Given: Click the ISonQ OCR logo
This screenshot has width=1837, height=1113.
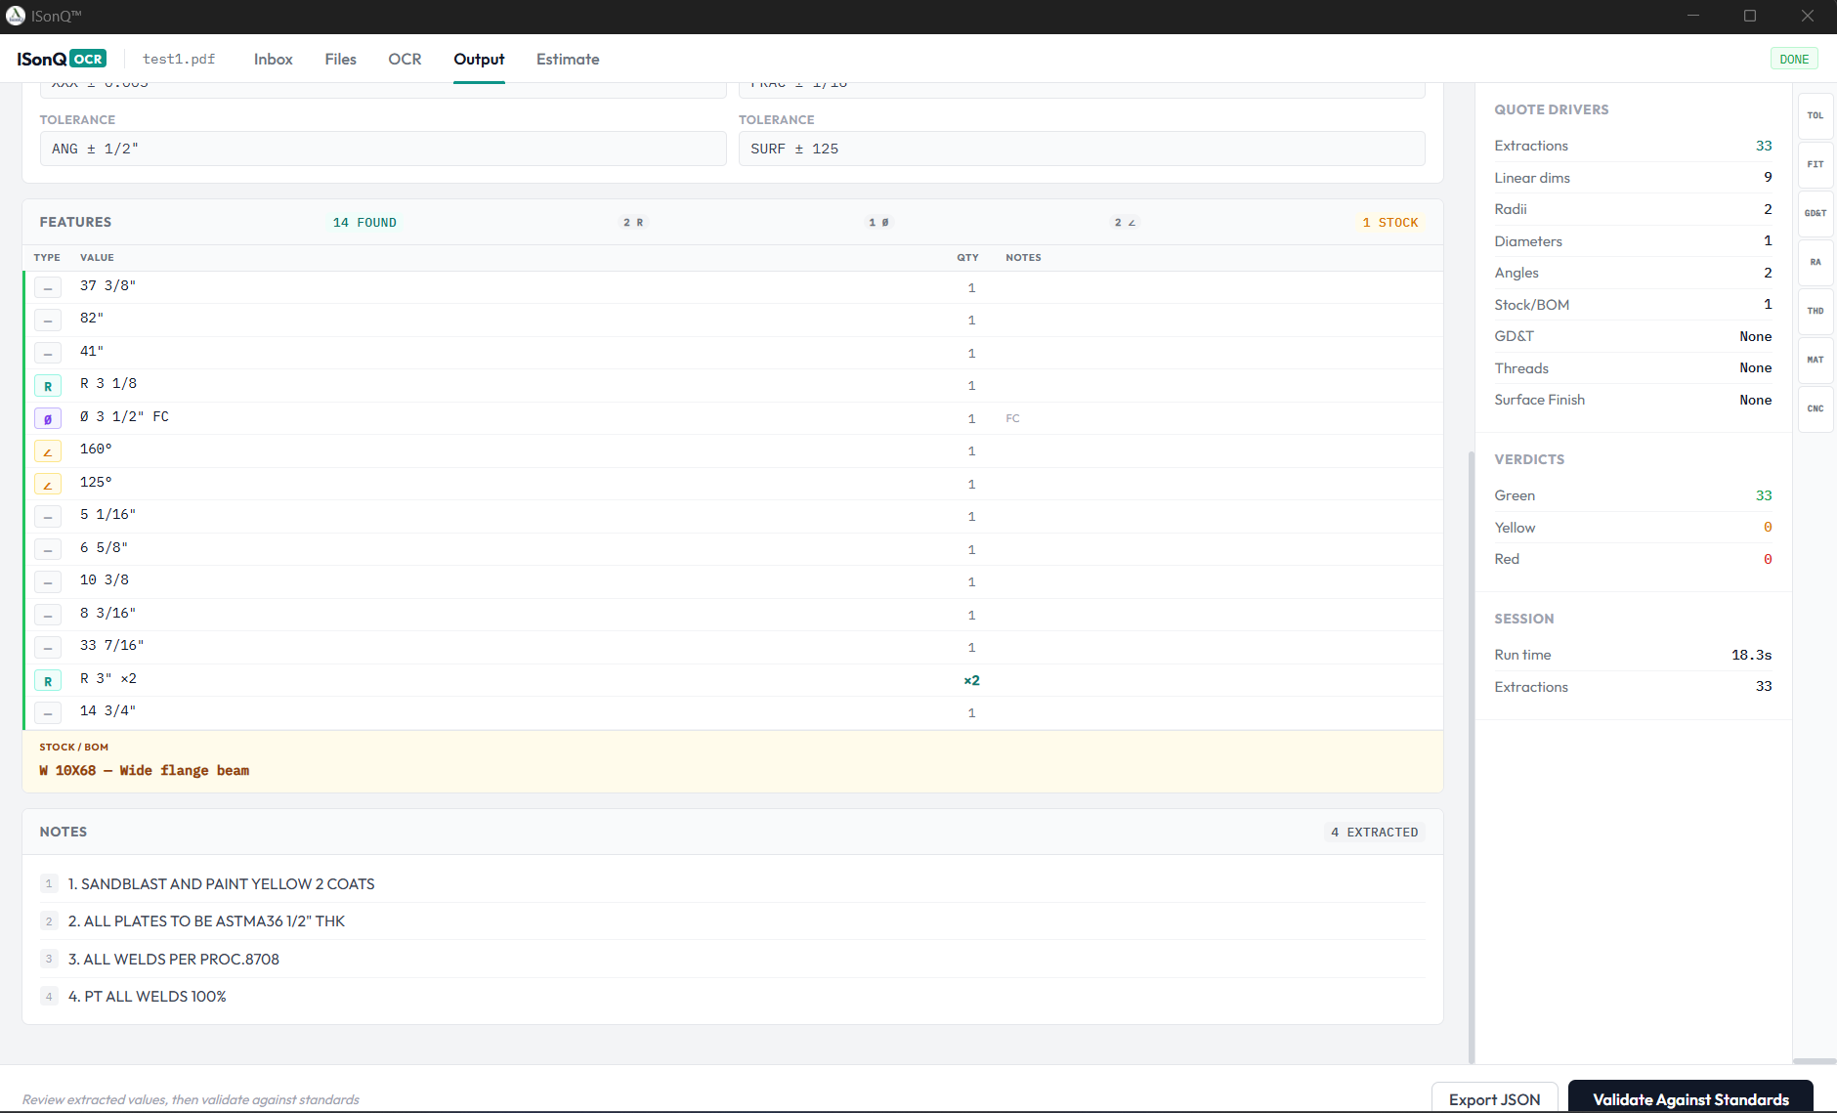Looking at the screenshot, I should (x=62, y=59).
